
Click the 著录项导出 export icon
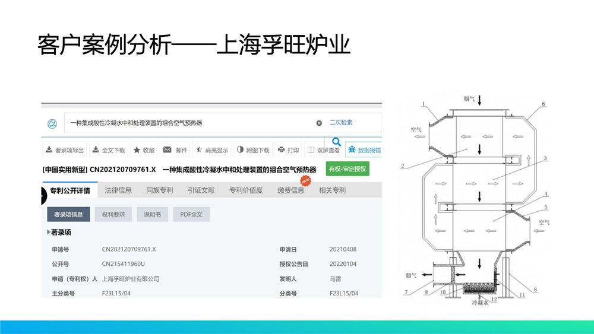(x=49, y=150)
